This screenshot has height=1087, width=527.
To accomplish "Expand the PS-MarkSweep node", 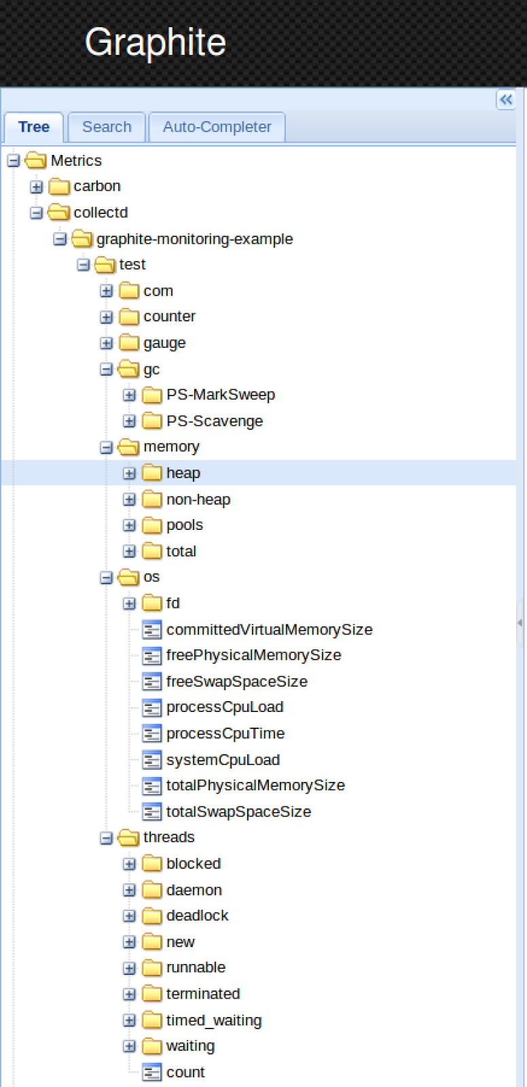I will tap(130, 395).
